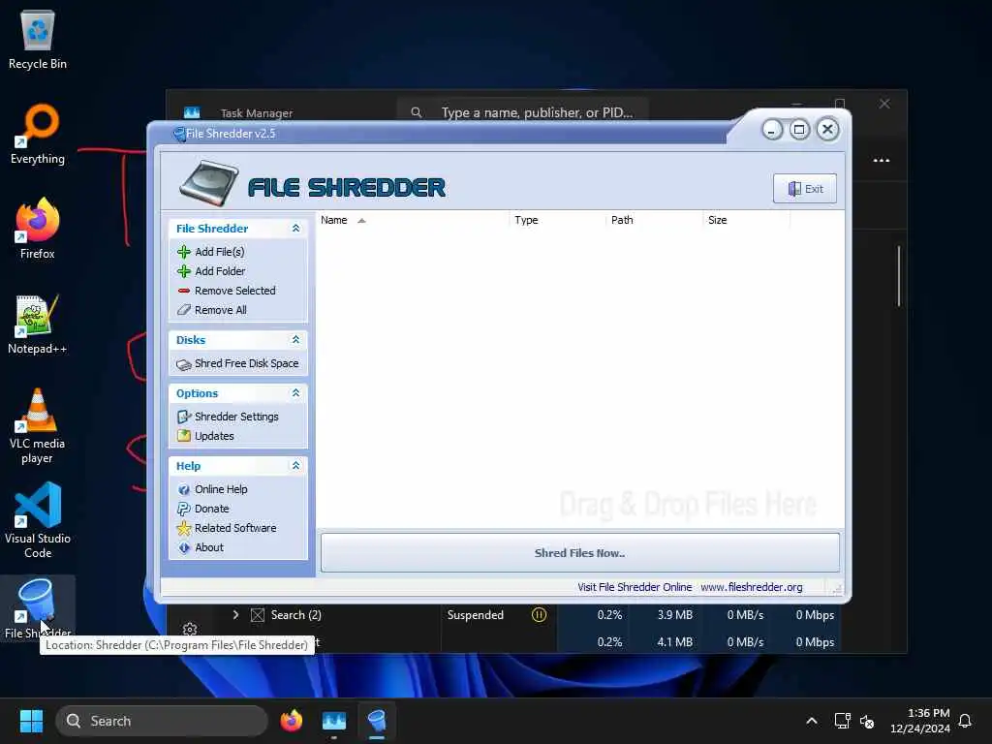The image size is (992, 744).
Task: Open Task Manager's three-dot more menu
Action: point(882,160)
